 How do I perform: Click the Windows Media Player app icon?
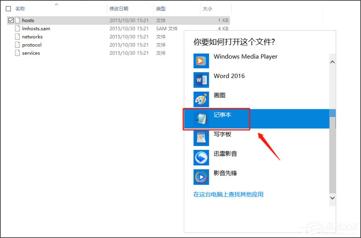[x=201, y=60]
